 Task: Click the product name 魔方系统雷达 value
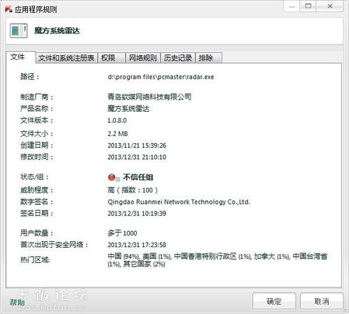[128, 109]
